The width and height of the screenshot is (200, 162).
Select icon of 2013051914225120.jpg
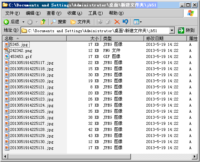(x=7, y=81)
